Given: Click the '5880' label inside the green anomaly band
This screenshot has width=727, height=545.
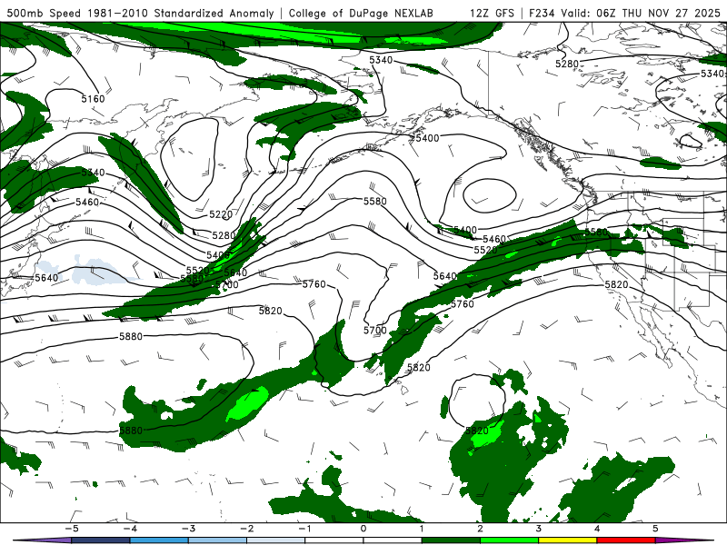Looking at the screenshot, I should (x=131, y=431).
